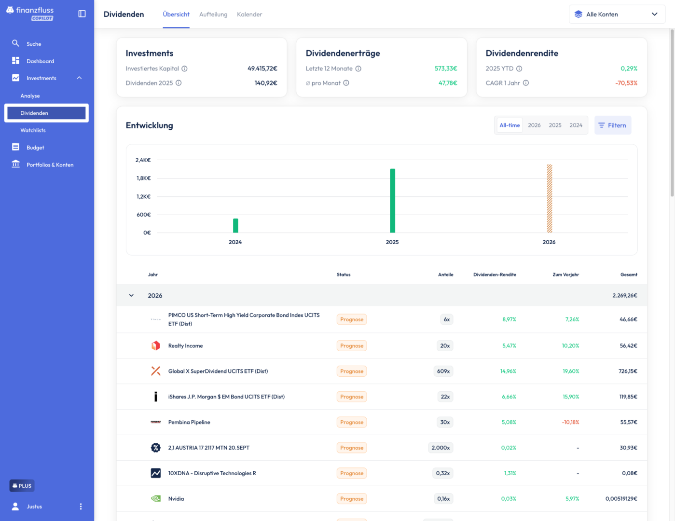Image resolution: width=675 pixels, height=521 pixels.
Task: Open the user menu three-dot icon
Action: pyautogui.click(x=81, y=507)
